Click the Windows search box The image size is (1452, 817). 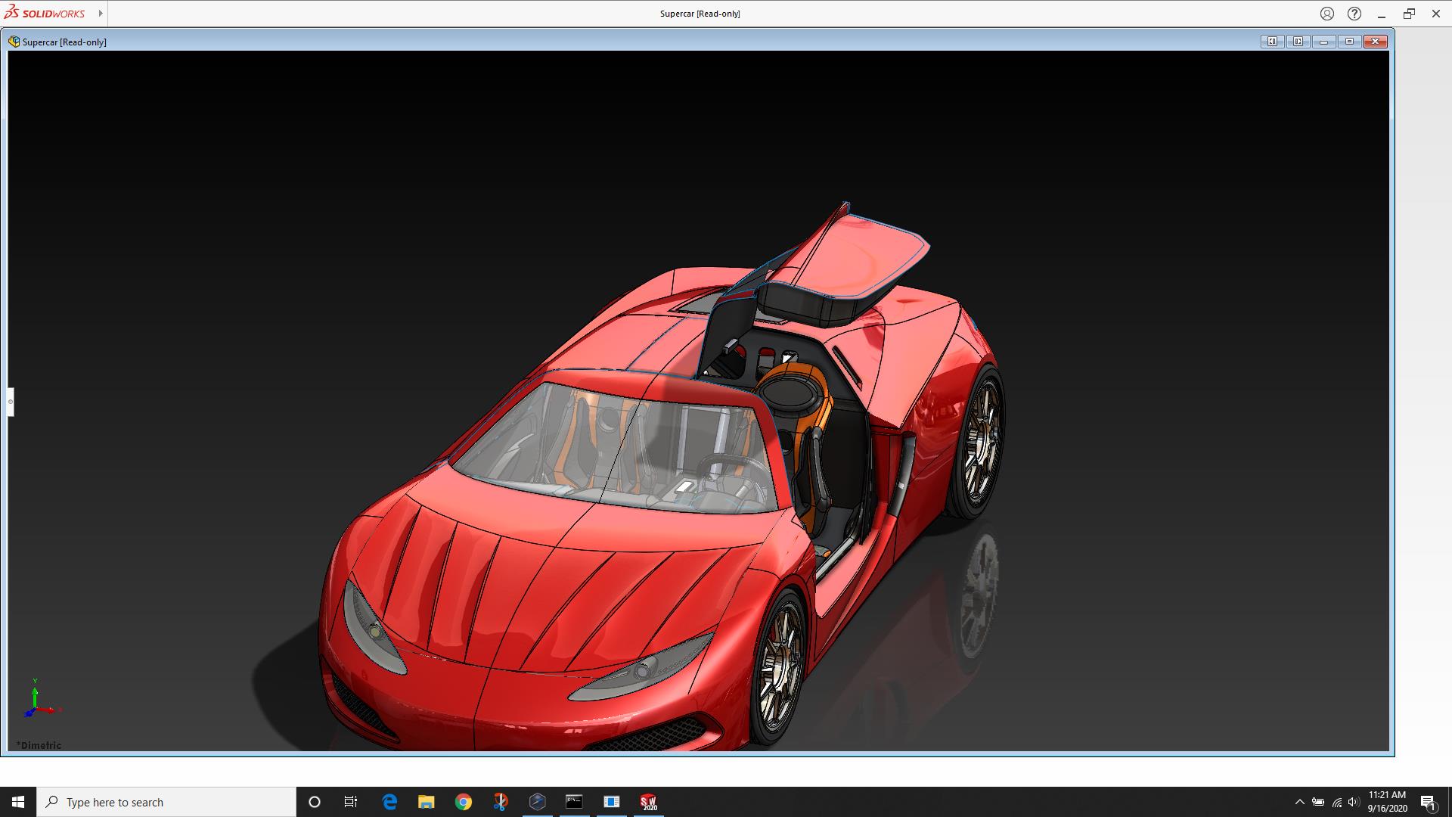pos(166,802)
